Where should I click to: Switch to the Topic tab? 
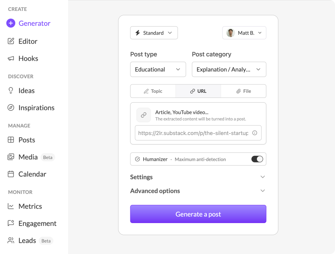pos(153,91)
